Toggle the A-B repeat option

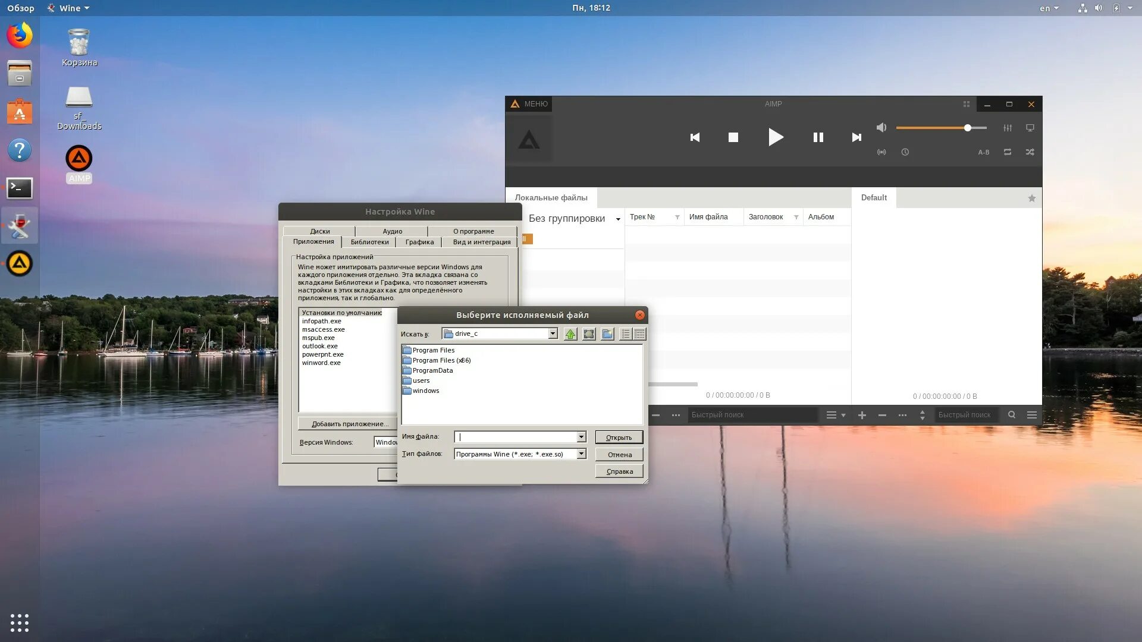click(x=983, y=153)
